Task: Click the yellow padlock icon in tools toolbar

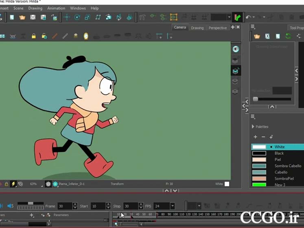Action: [x=34, y=36]
